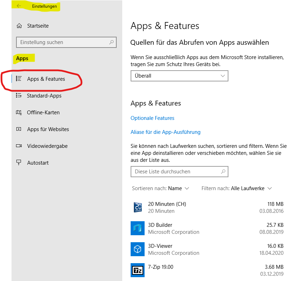Viewport: 307px width, 281px height.
Task: Click the date 08.08.2019
Action: pos(271,232)
